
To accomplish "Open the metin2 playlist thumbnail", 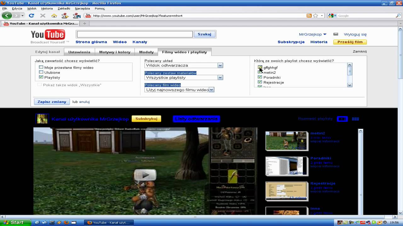I will click(287, 141).
